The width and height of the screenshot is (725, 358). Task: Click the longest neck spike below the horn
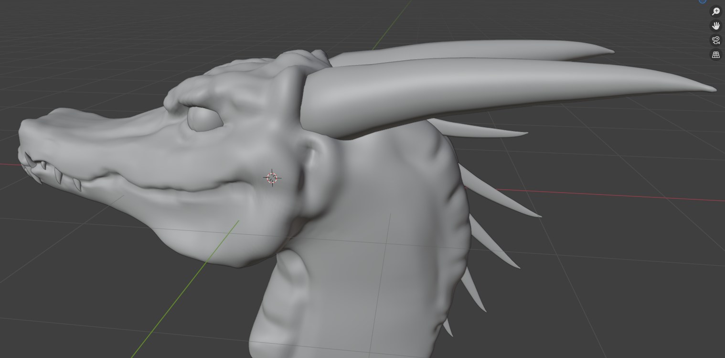point(501,197)
